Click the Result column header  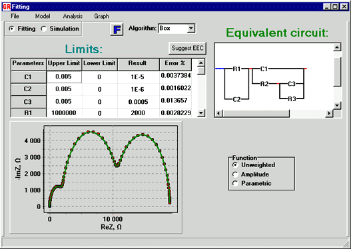click(x=138, y=65)
